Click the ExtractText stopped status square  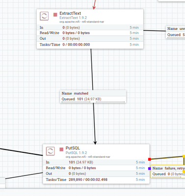55,15
